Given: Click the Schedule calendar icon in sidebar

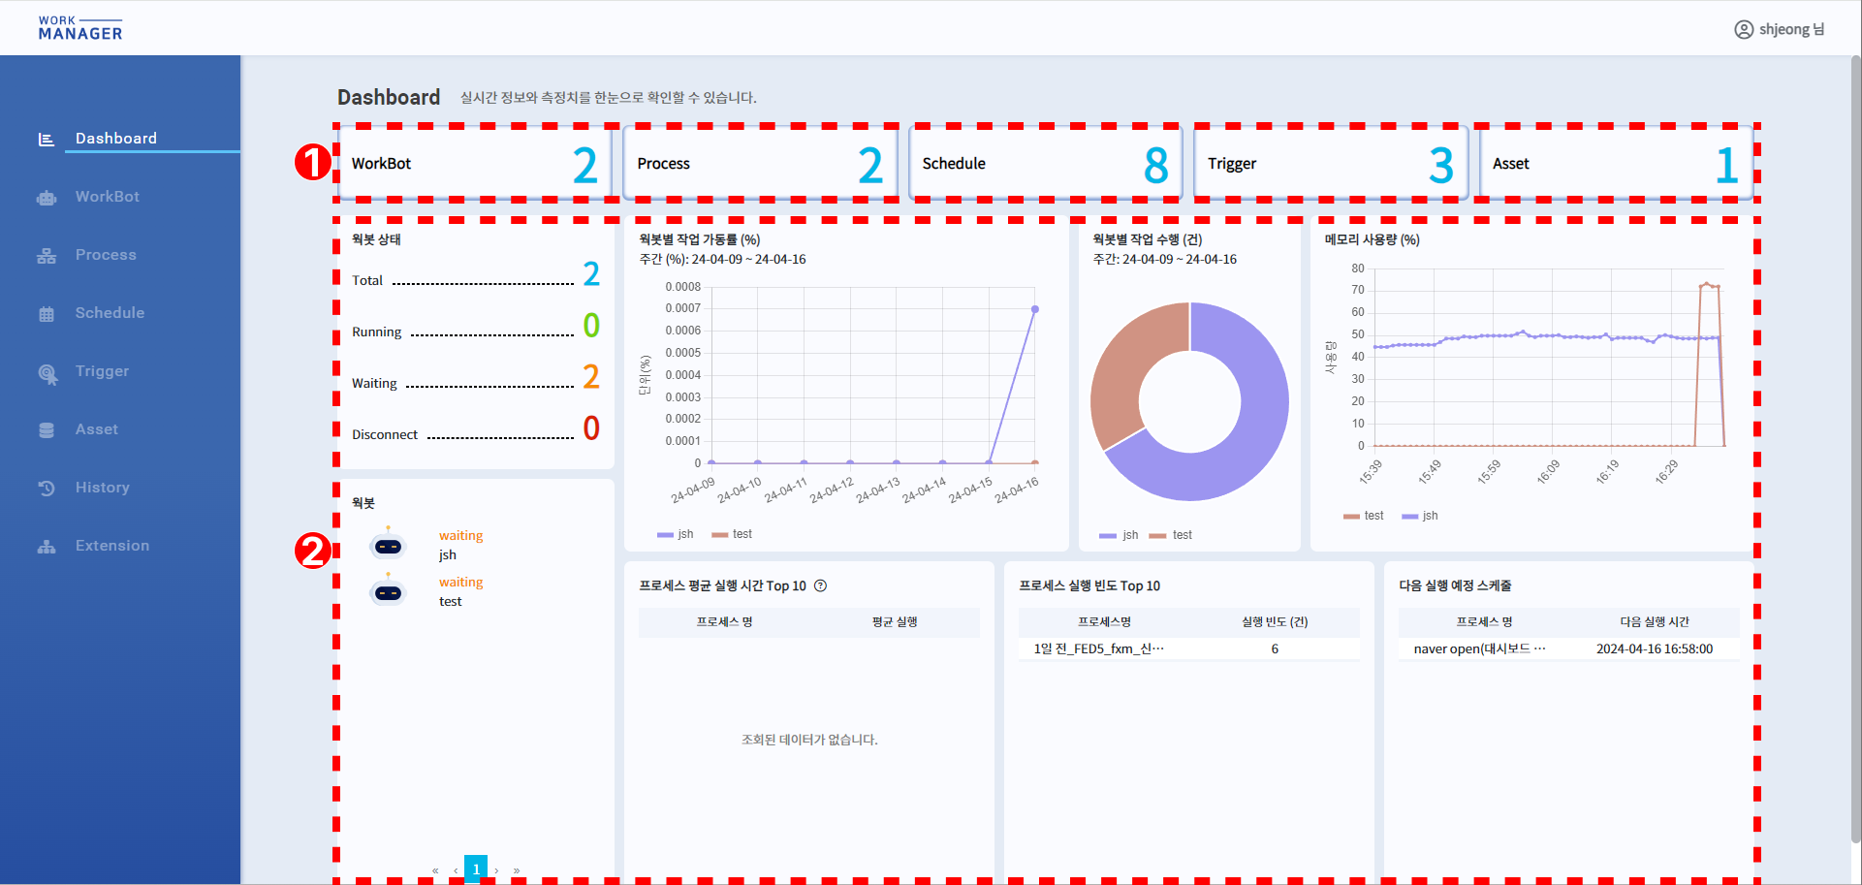Looking at the screenshot, I should (47, 314).
